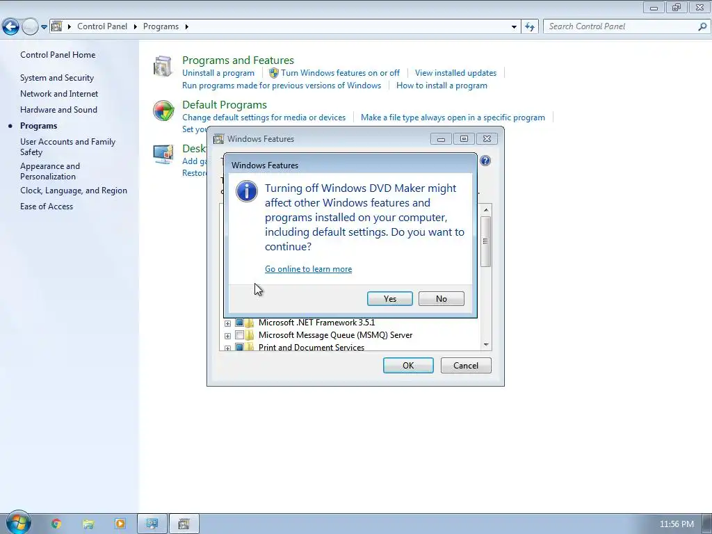Click the search magnifier icon
This screenshot has height=534, width=712.
(702, 27)
